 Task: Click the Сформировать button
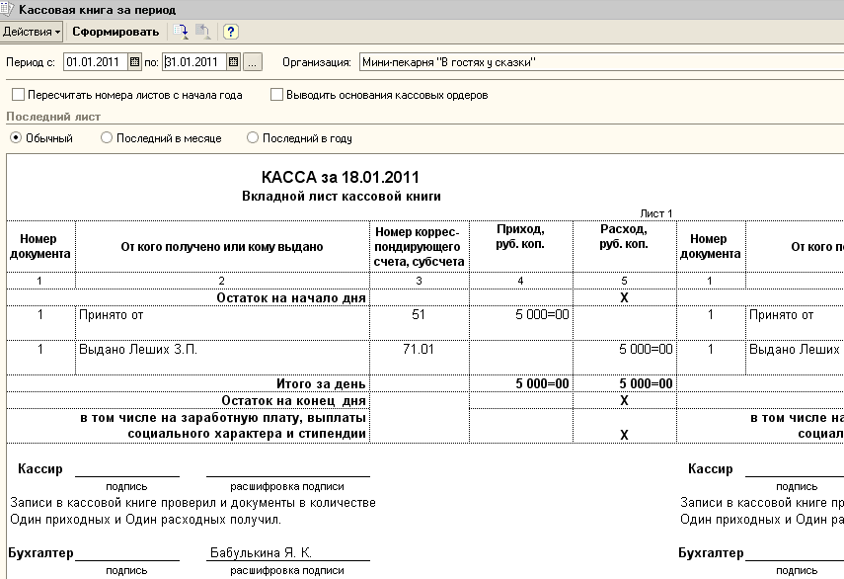[x=115, y=32]
